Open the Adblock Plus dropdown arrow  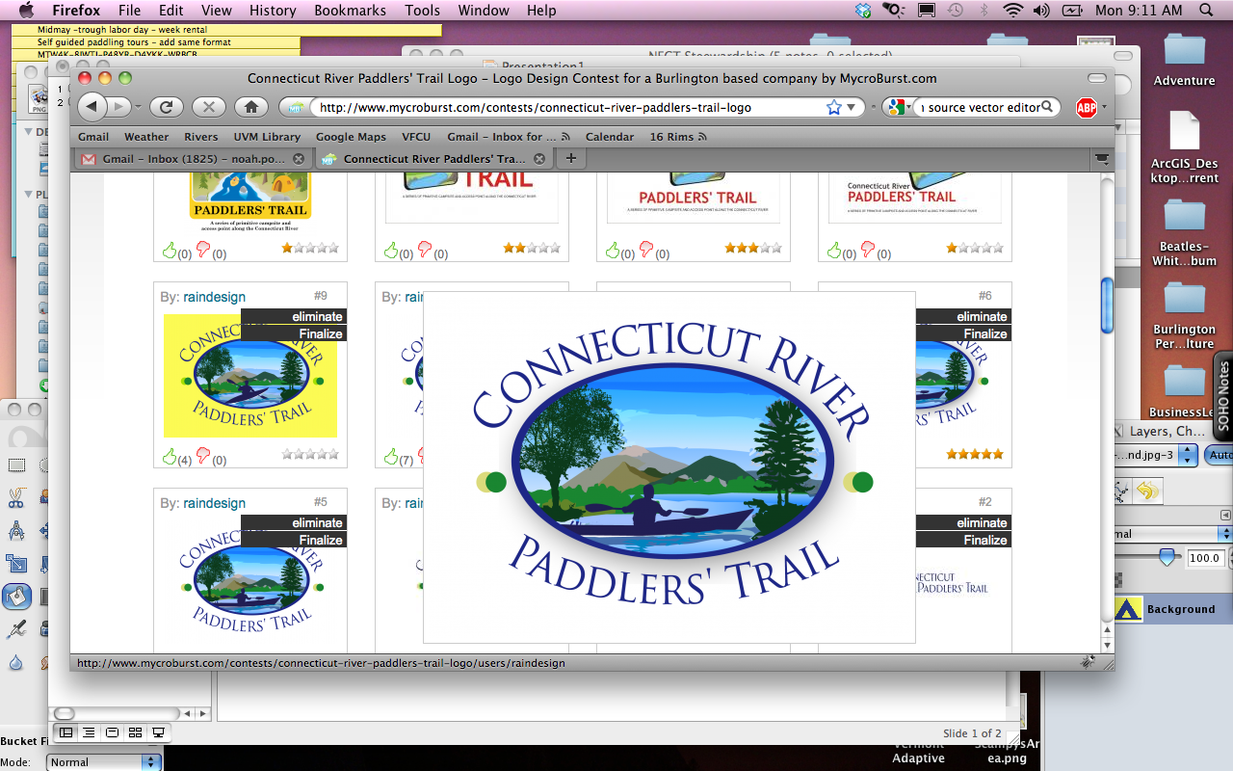coord(1104,108)
